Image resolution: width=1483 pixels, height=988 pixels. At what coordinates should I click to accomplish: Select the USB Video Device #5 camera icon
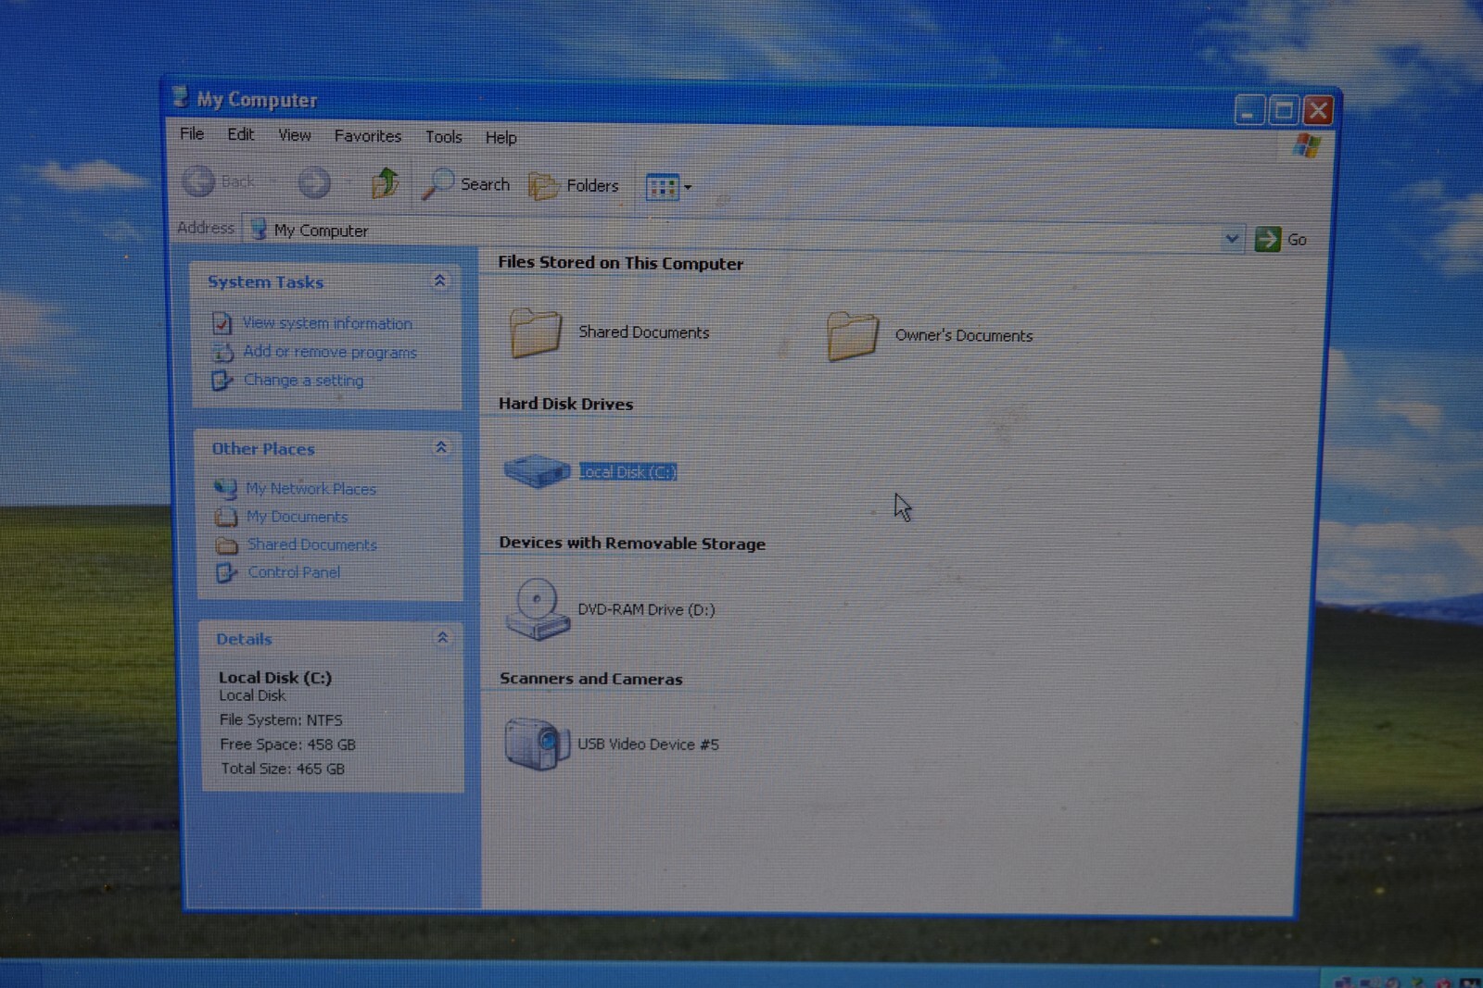[537, 744]
